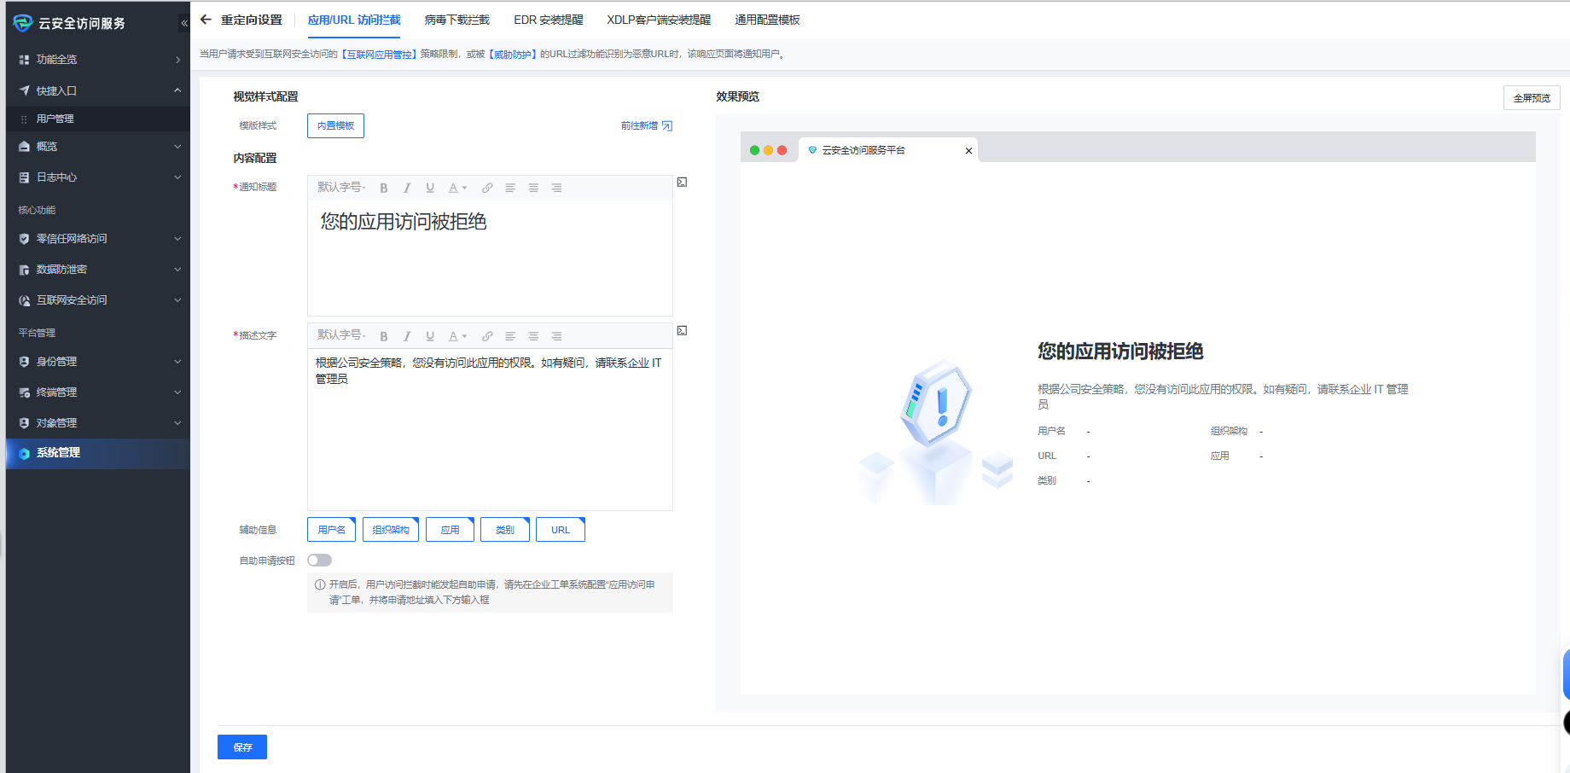Open the 通用配置模板 tab
1570x773 pixels.
[767, 20]
